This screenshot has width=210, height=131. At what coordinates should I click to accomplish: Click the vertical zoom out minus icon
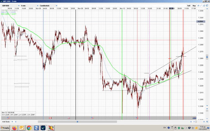(207, 119)
